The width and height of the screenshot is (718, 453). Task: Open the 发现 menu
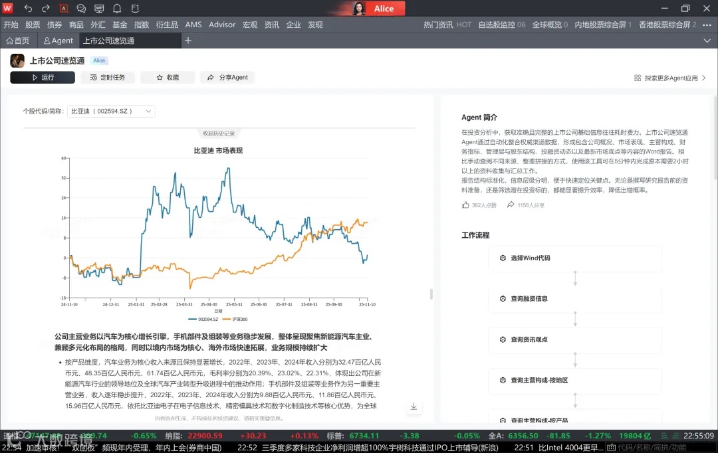coord(316,25)
